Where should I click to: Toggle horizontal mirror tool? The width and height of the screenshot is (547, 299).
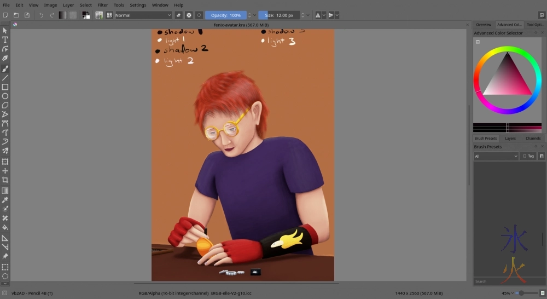pyautogui.click(x=318, y=15)
